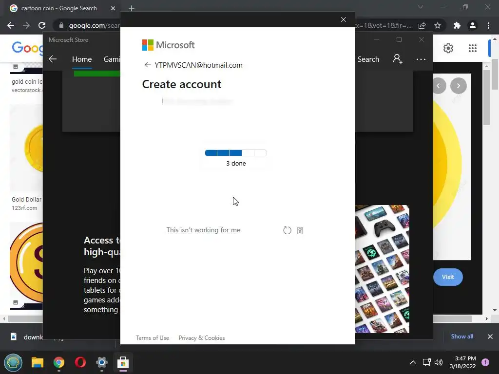Screen dimensions: 499x374
Task: Open Google settings gear icon
Action: pos(448,48)
